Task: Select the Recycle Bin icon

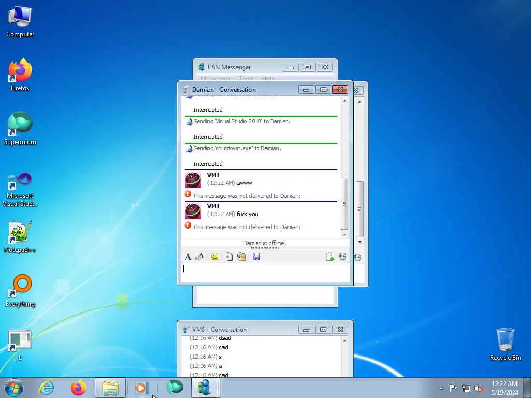Action: point(505,344)
